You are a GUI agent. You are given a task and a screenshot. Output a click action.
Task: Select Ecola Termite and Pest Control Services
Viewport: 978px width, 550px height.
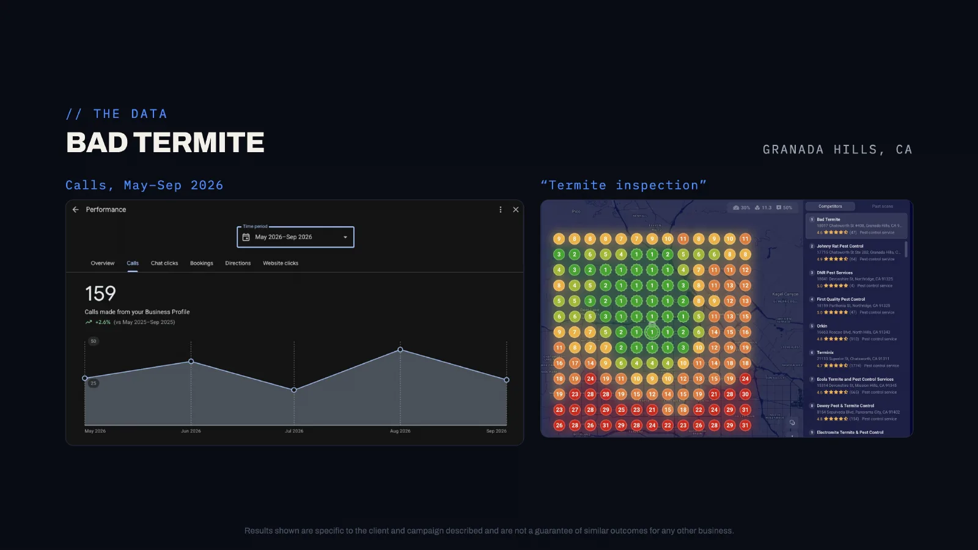coord(856,386)
